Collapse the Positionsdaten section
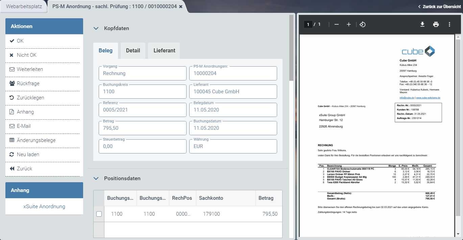This screenshot has height=240, width=463. pyautogui.click(x=96, y=178)
